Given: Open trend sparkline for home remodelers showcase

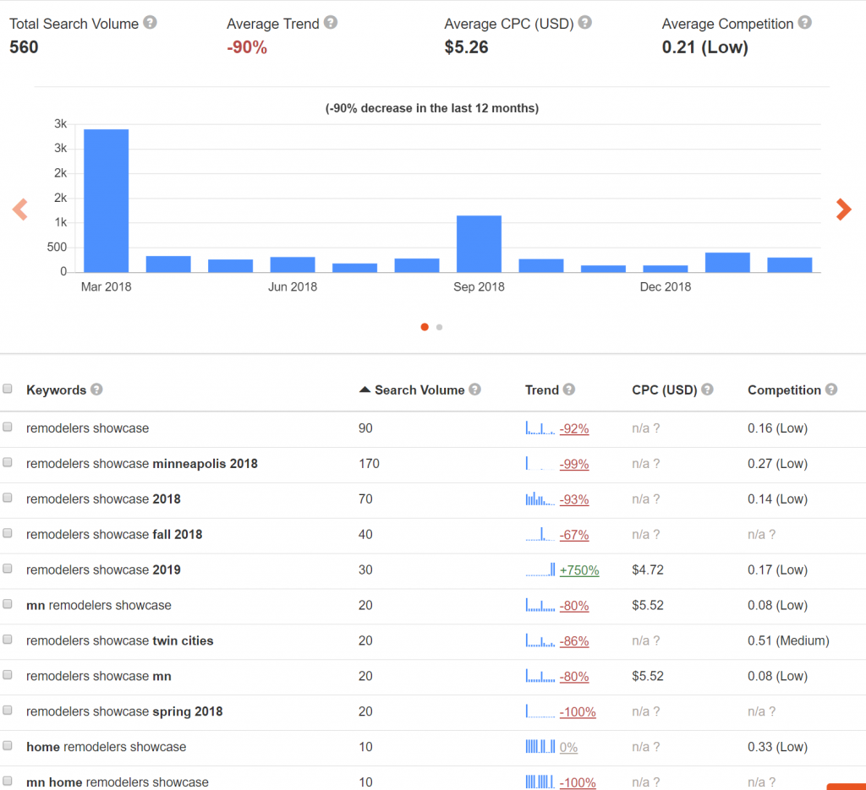Looking at the screenshot, I should pyautogui.click(x=540, y=747).
